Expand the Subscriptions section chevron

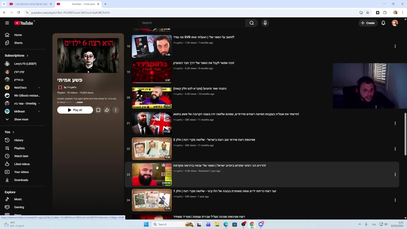[27, 56]
